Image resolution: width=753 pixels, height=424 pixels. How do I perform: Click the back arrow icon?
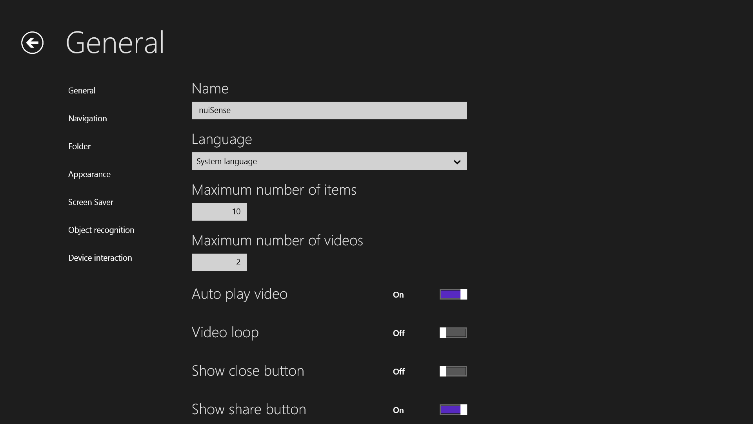pos(32,43)
